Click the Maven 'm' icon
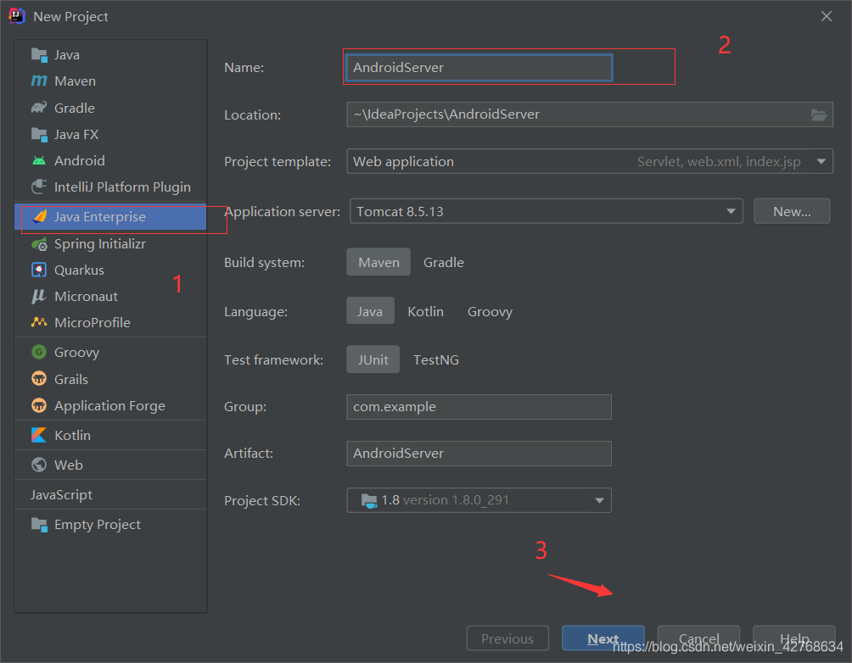The height and width of the screenshot is (663, 852). click(39, 81)
